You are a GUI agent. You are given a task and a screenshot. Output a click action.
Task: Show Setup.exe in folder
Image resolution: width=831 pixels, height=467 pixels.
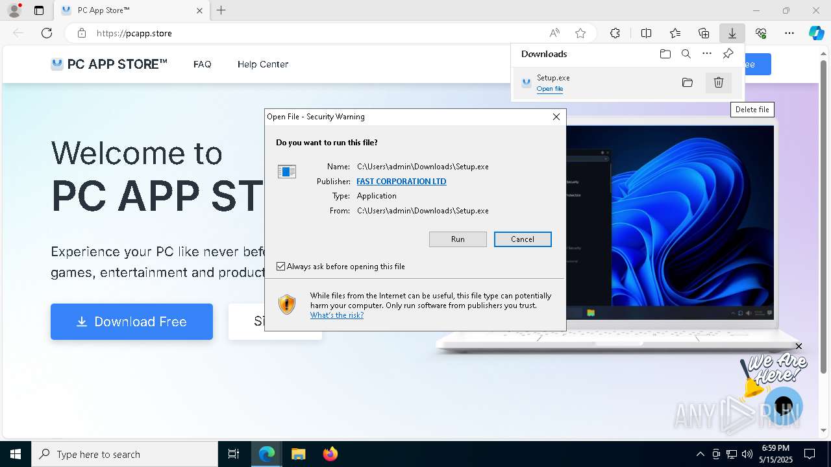click(688, 82)
